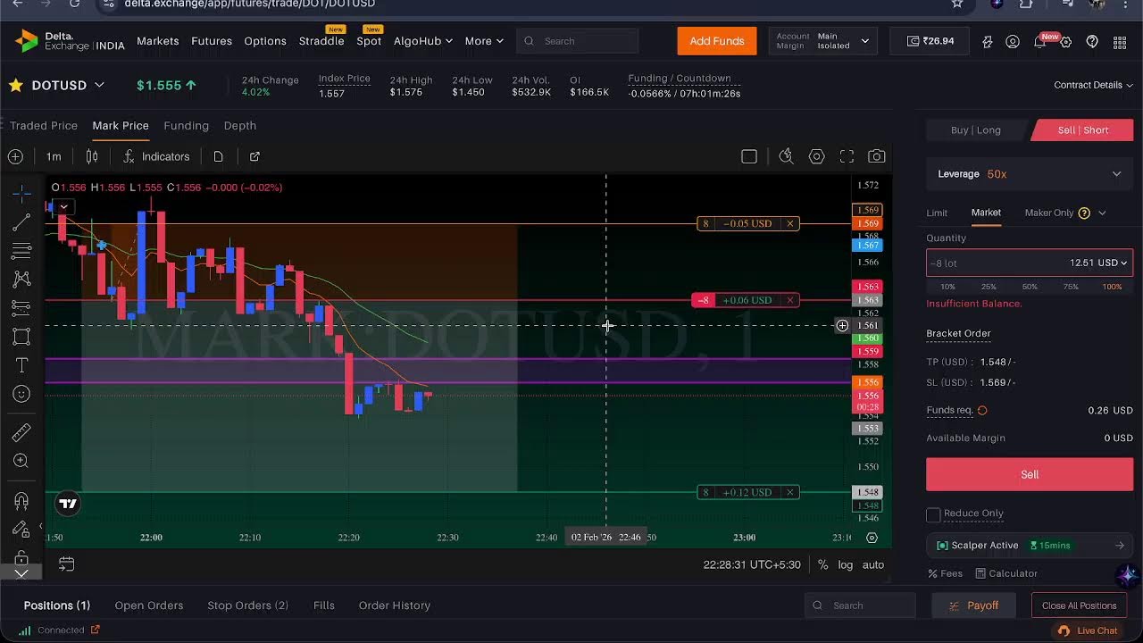Select the text annotation tool
Image resolution: width=1143 pixels, height=643 pixels.
pyautogui.click(x=21, y=365)
